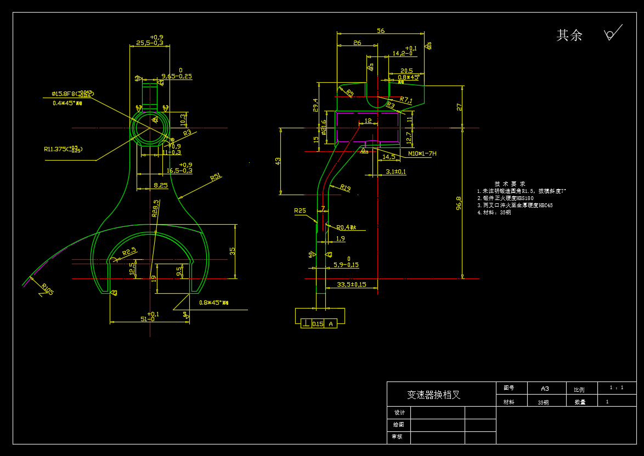Select the 56 overall width dimension

[381, 31]
